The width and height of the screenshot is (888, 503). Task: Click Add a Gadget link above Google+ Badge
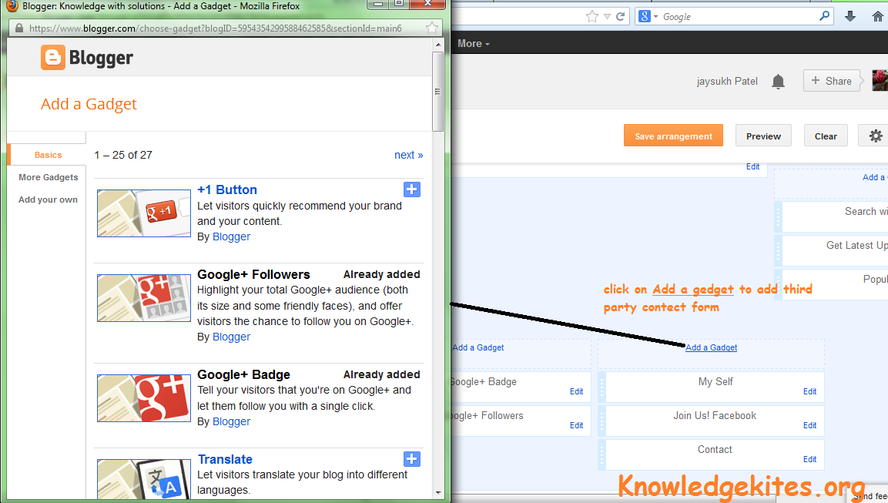coord(478,348)
